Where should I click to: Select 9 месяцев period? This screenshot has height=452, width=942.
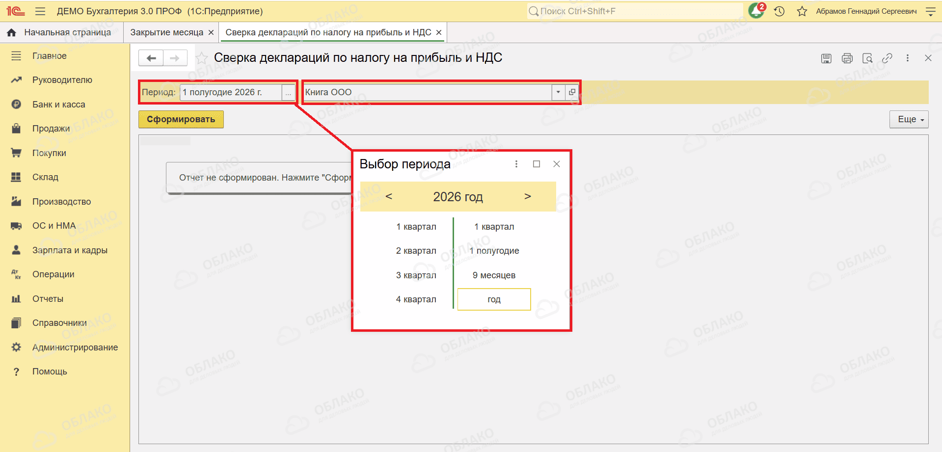494,275
